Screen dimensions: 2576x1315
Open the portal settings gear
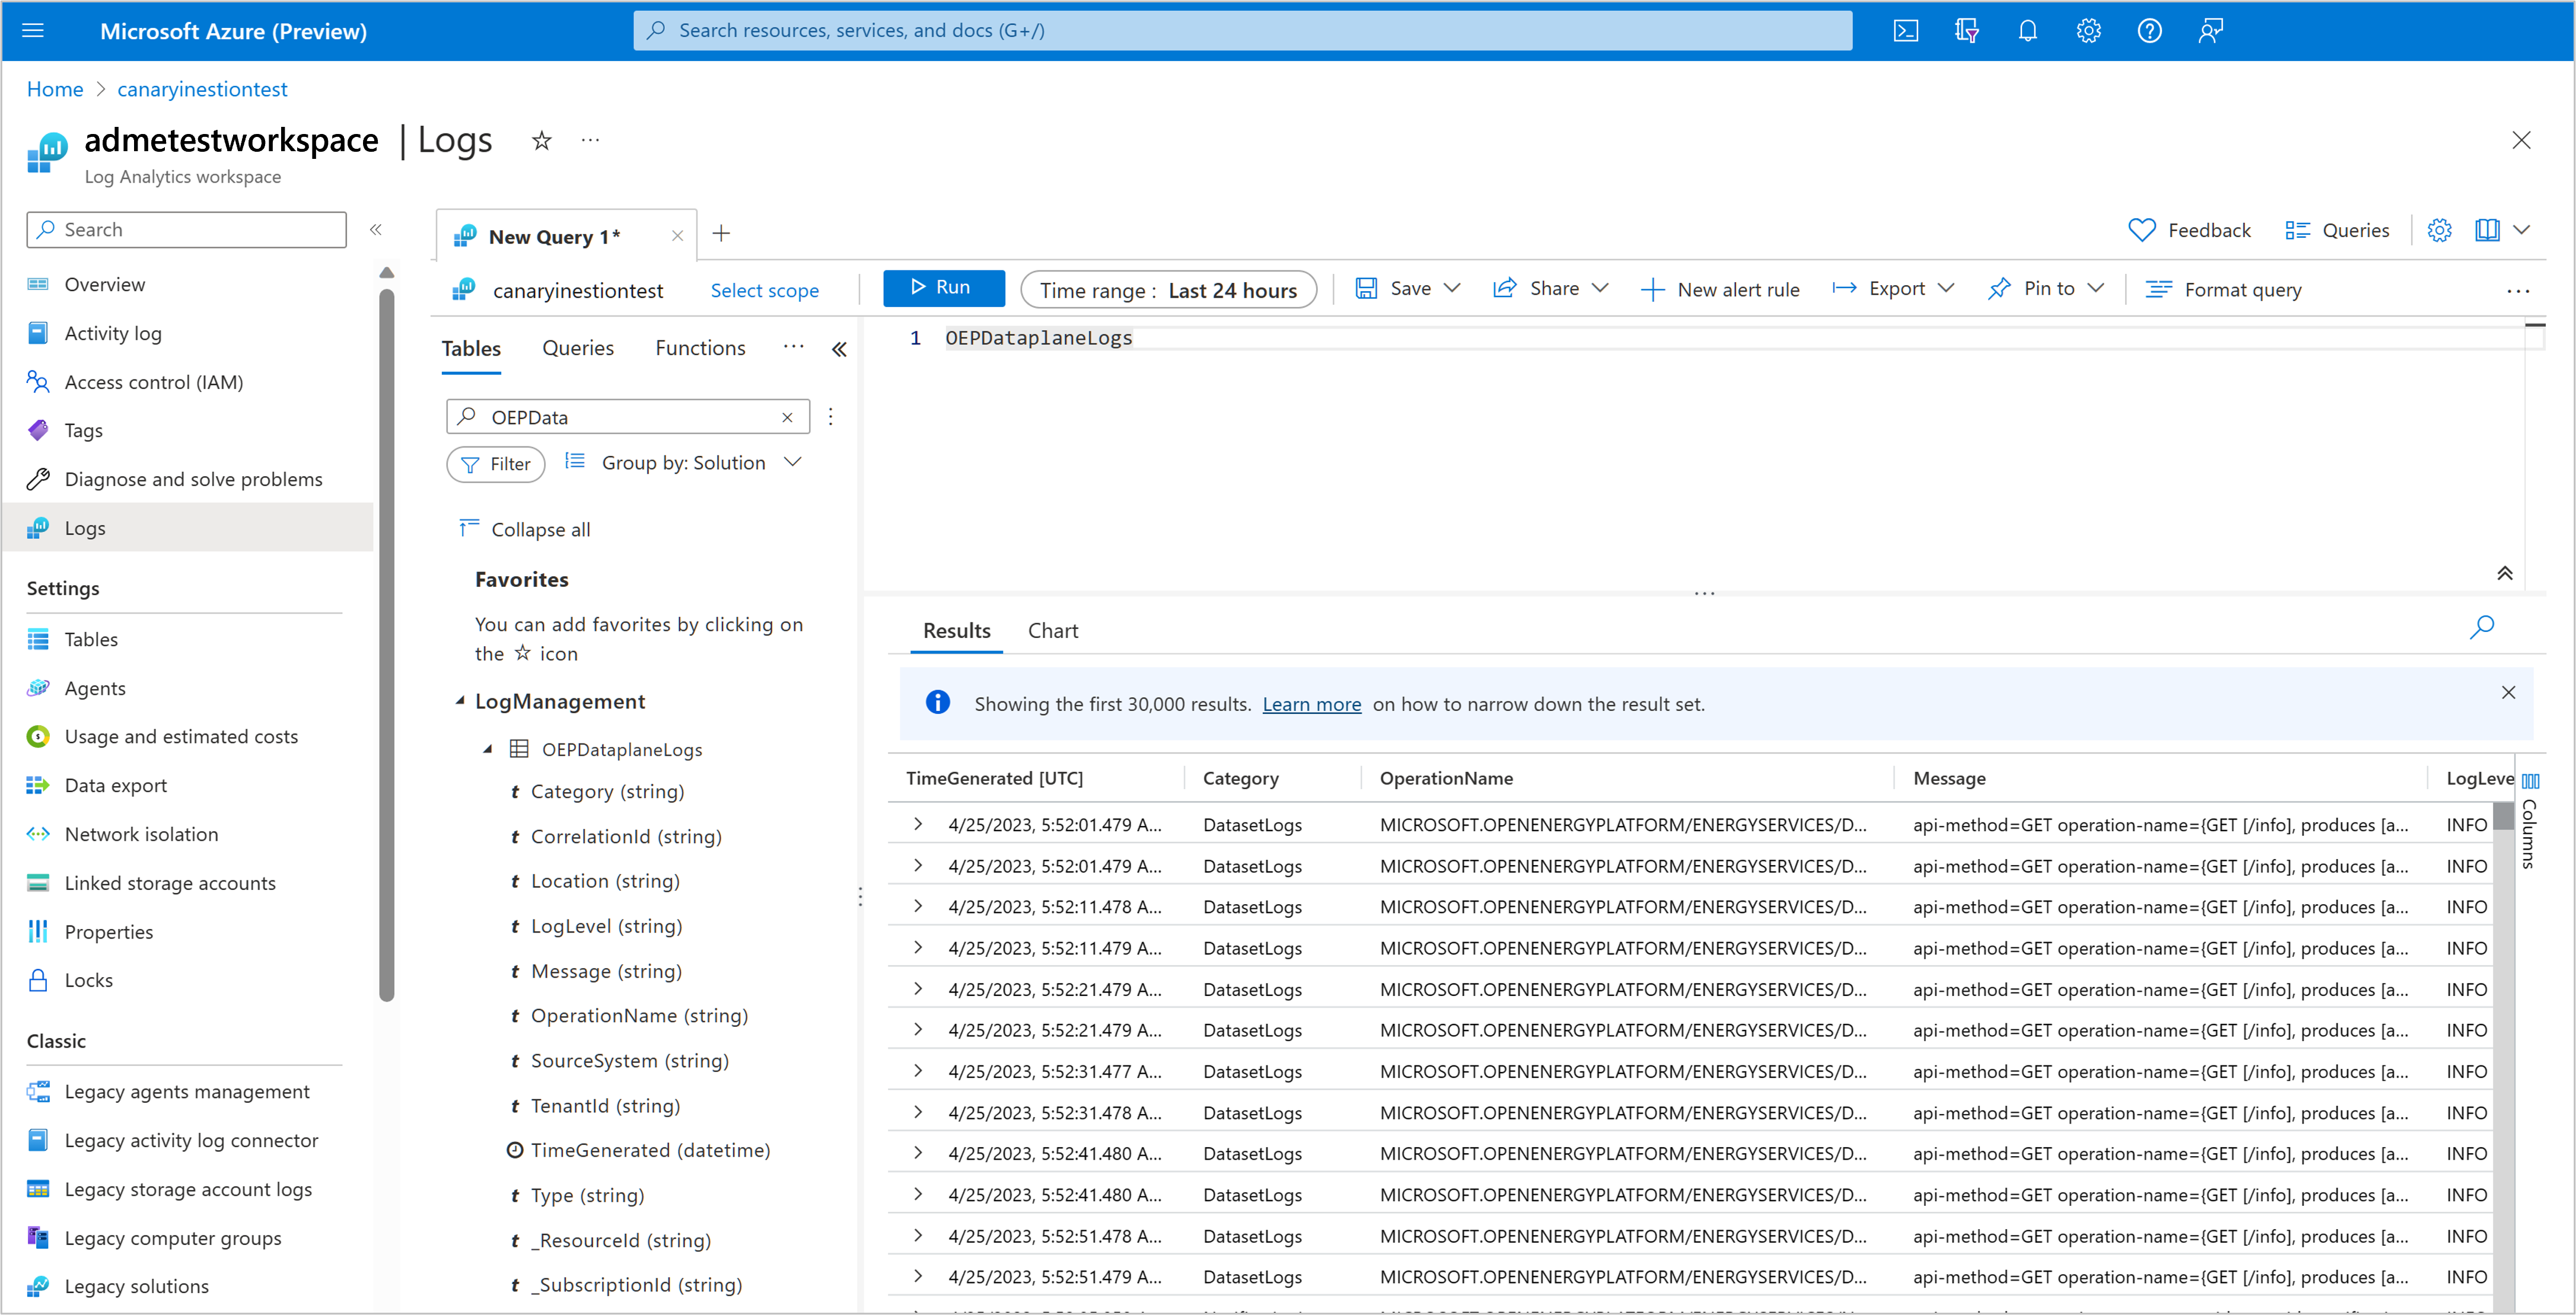coord(2088,30)
